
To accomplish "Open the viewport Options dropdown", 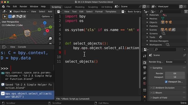I will pyautogui.click(x=47, y=16).
